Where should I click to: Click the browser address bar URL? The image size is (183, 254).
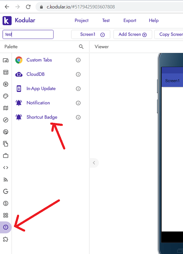(81, 7)
